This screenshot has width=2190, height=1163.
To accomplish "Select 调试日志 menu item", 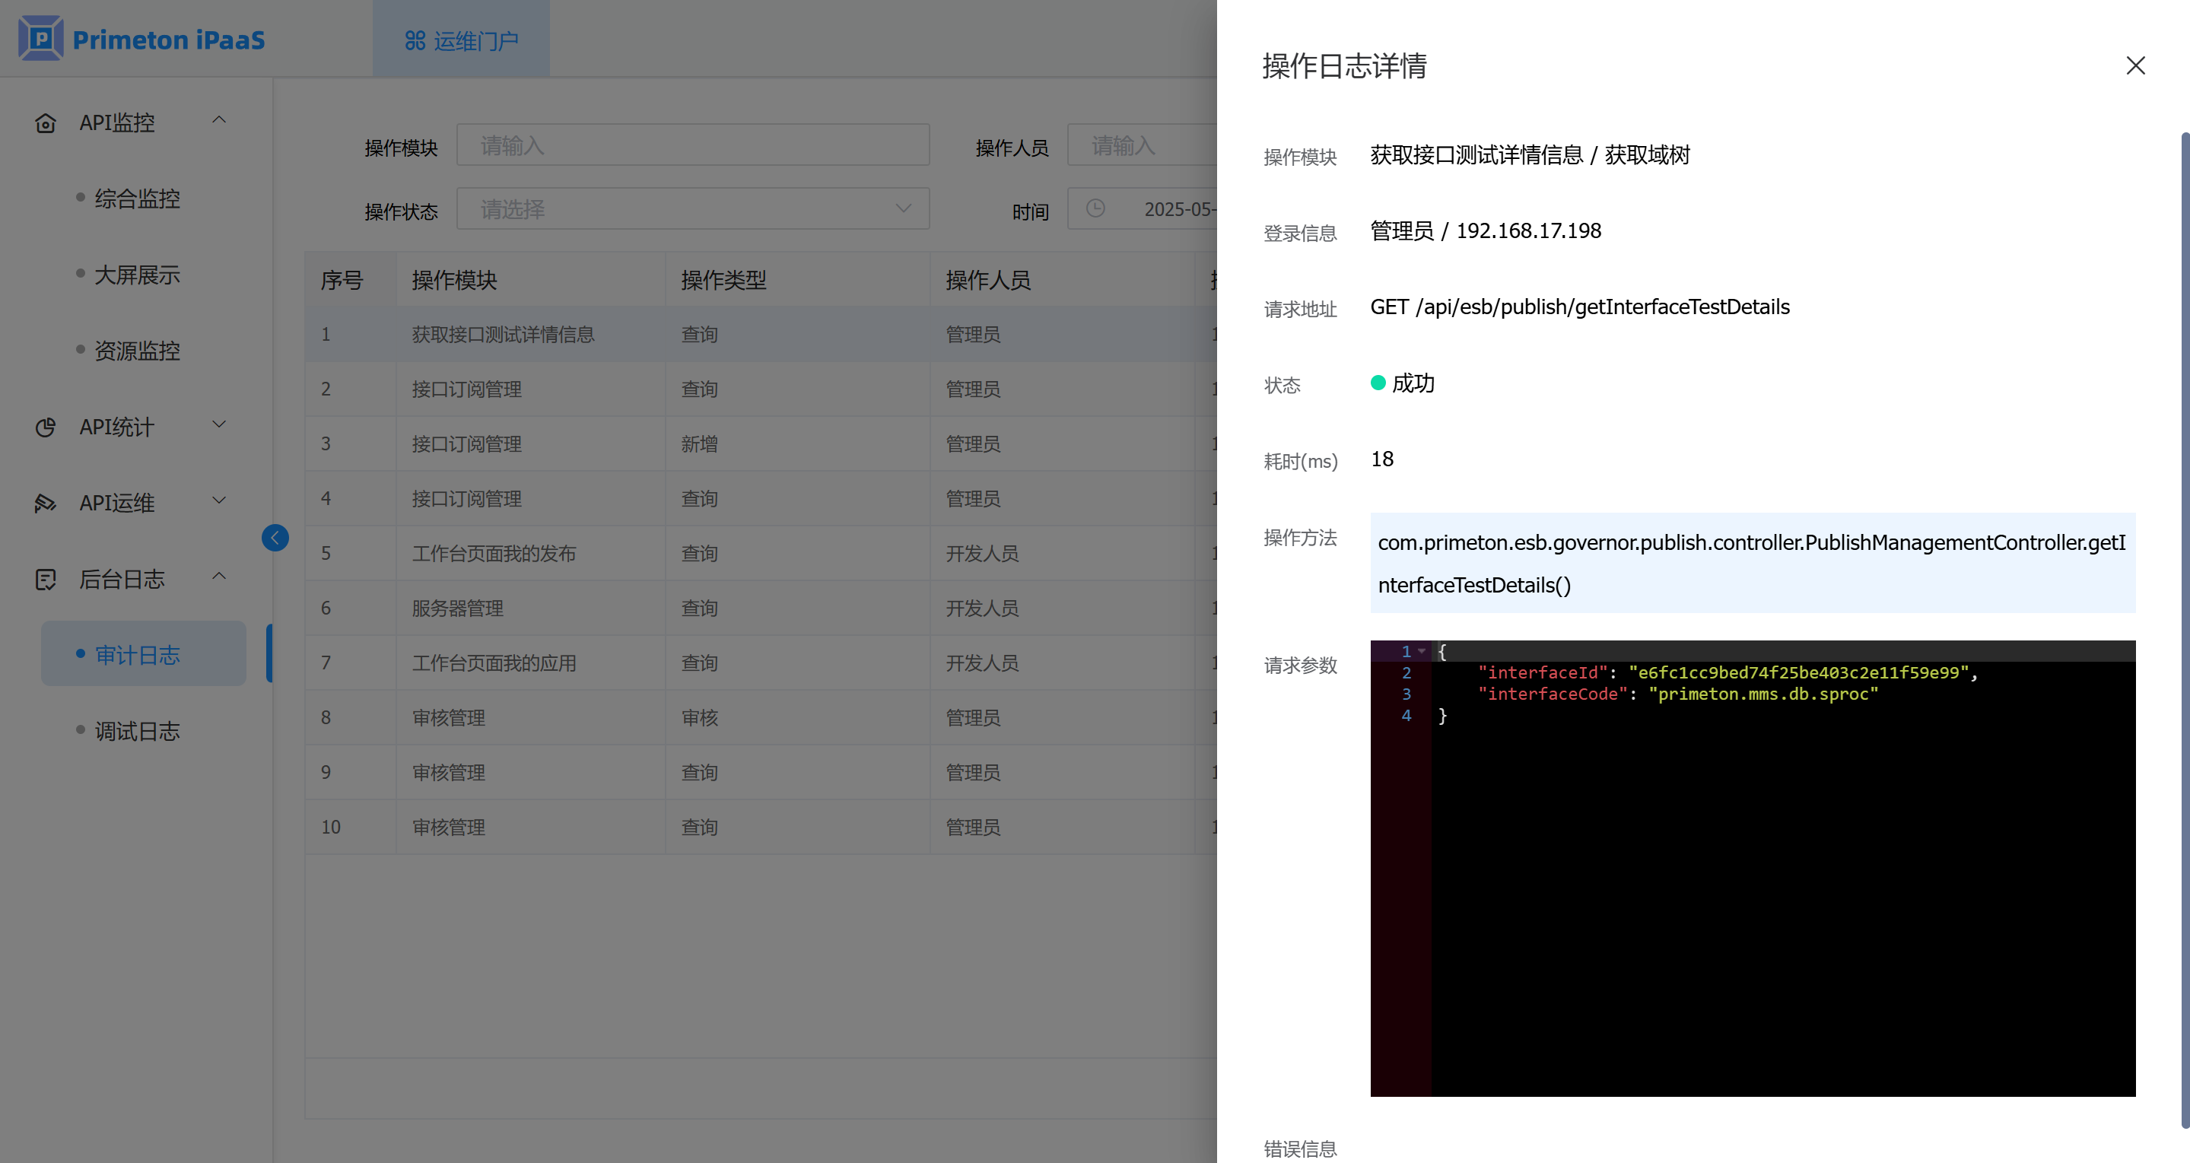I will 137,730.
